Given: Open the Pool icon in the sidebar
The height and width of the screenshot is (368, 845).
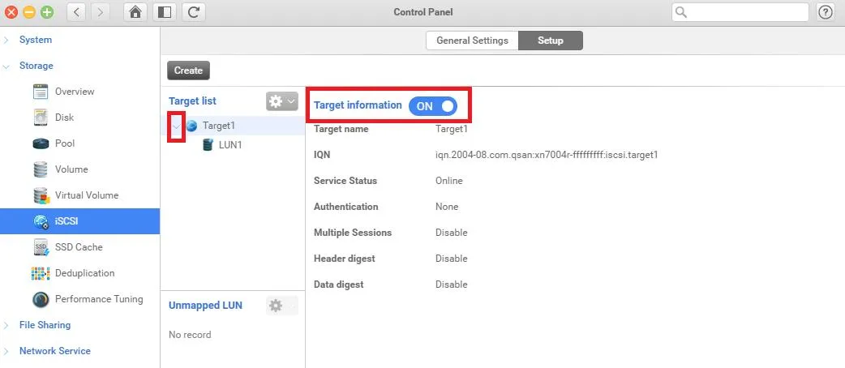Looking at the screenshot, I should pos(41,143).
